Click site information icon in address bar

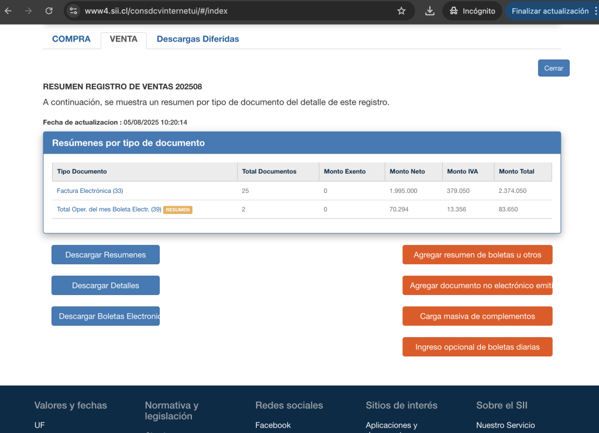click(x=73, y=11)
